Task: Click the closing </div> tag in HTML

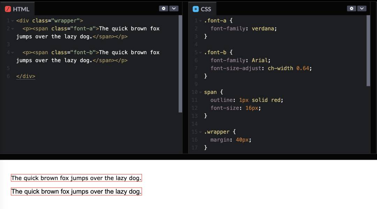Action: click(x=26, y=76)
